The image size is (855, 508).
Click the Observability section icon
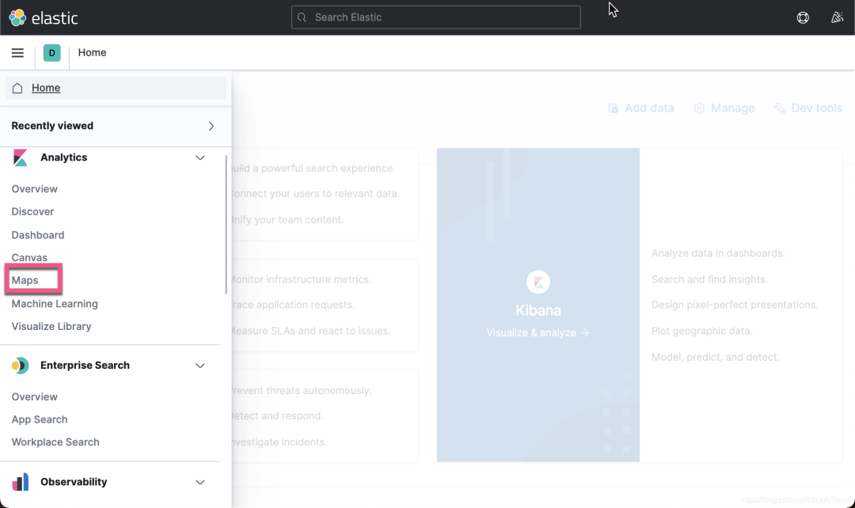point(20,482)
